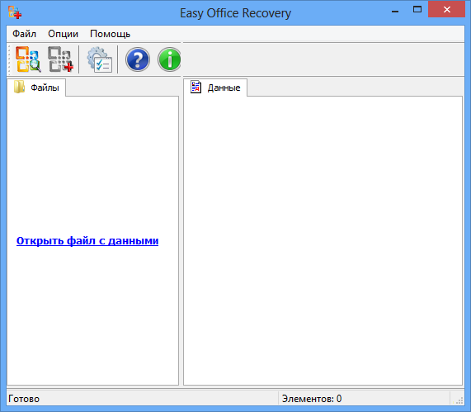This screenshot has width=471, height=412.
Task: Click the resize grip in the status bar corner
Action: click(x=459, y=400)
